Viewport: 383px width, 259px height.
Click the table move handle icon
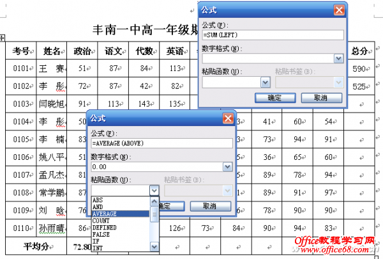pyautogui.click(x=2, y=38)
